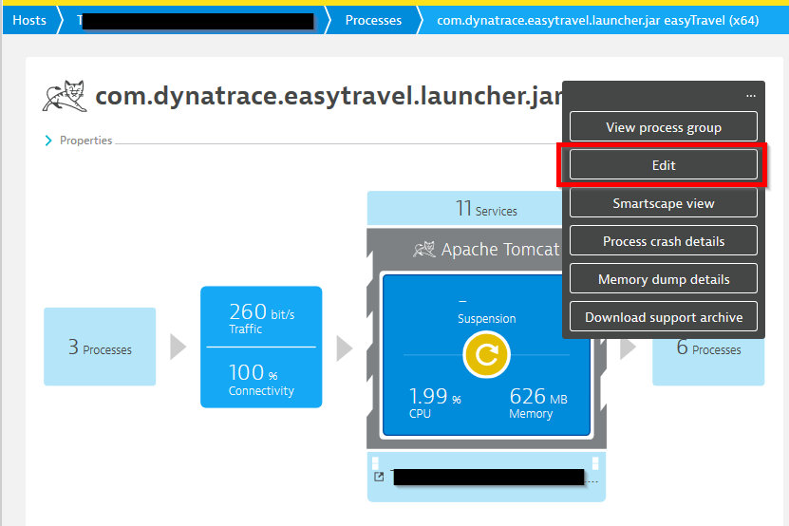
Task: Click the Apache Tomcat header label
Action: point(499,249)
